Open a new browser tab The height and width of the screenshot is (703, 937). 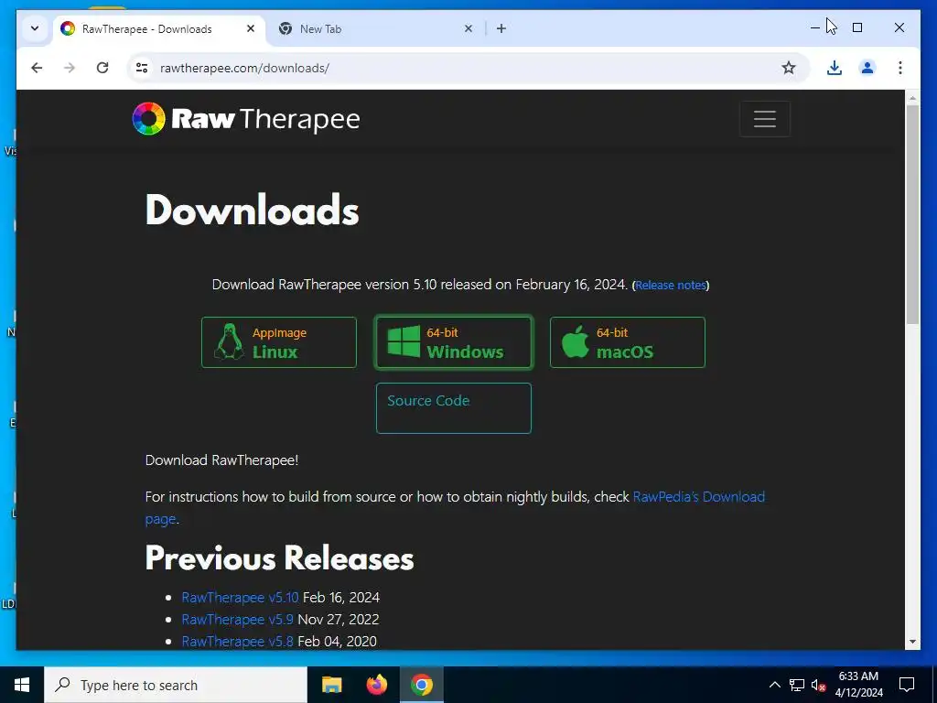501,28
